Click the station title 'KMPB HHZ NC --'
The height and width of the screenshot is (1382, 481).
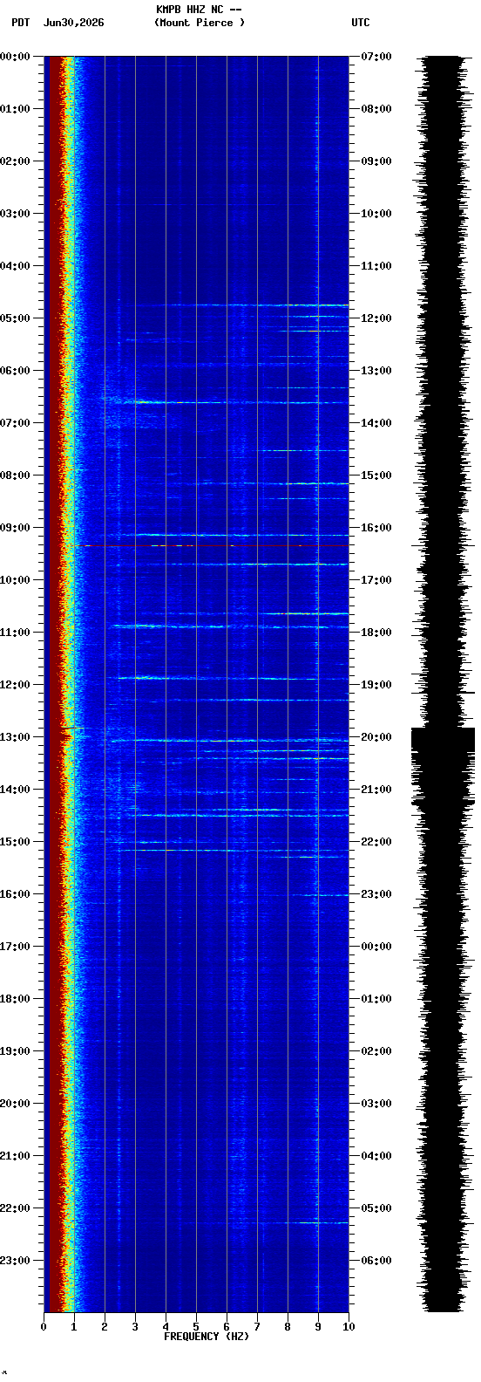[x=199, y=10]
